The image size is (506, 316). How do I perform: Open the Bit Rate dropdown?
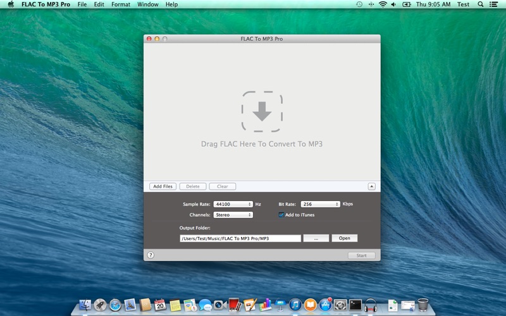click(x=320, y=204)
